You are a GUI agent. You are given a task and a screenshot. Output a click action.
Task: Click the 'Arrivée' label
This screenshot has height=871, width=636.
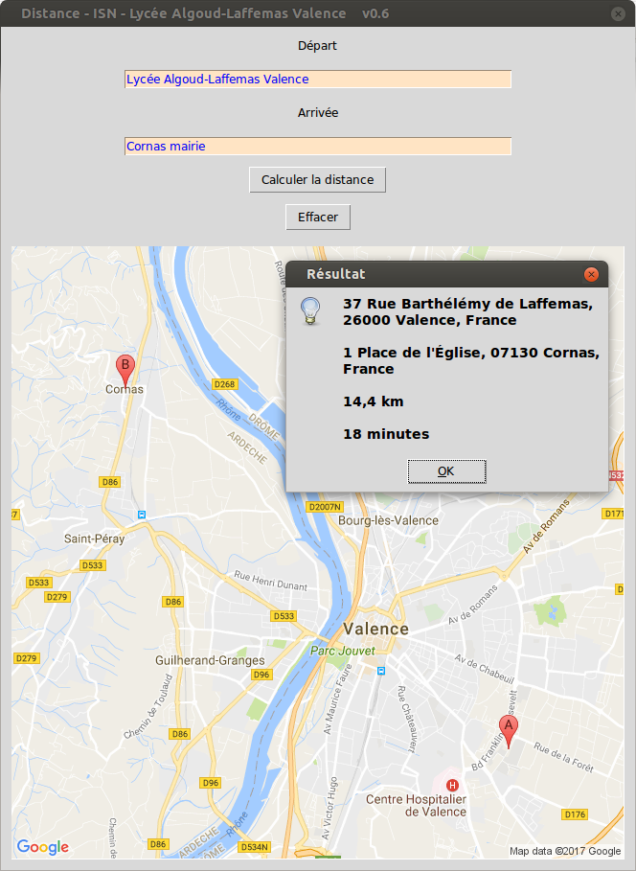(318, 113)
